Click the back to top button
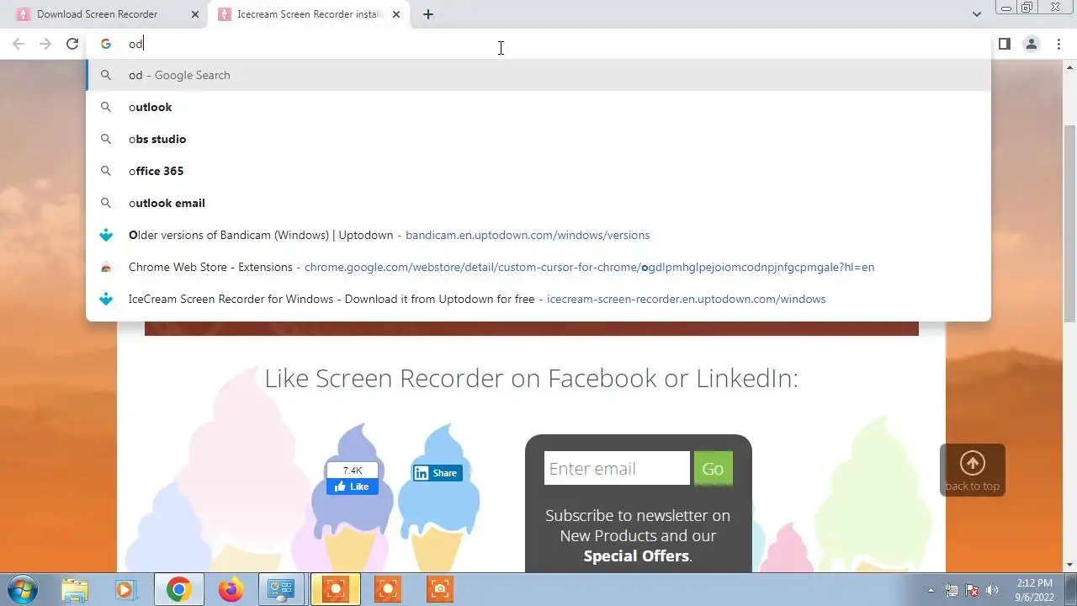This screenshot has height=606, width=1077. click(x=973, y=470)
